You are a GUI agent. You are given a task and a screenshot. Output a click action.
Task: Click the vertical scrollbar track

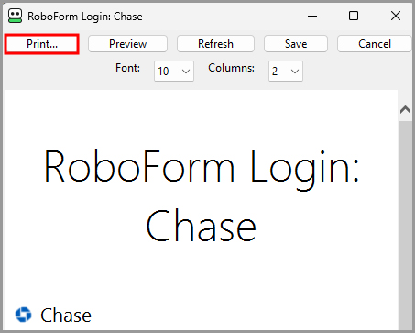click(405, 225)
